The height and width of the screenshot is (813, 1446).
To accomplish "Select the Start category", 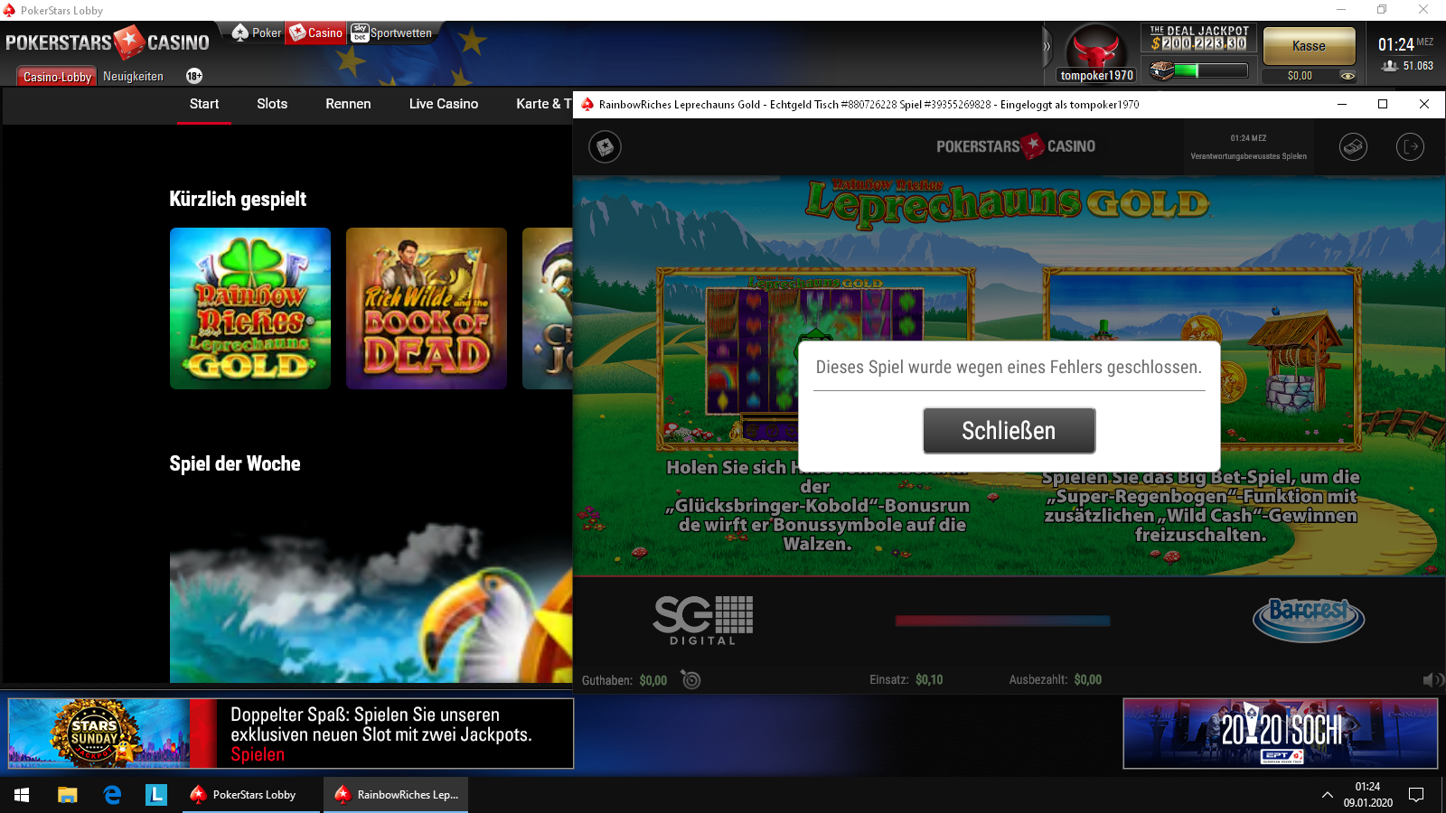I will pyautogui.click(x=204, y=104).
